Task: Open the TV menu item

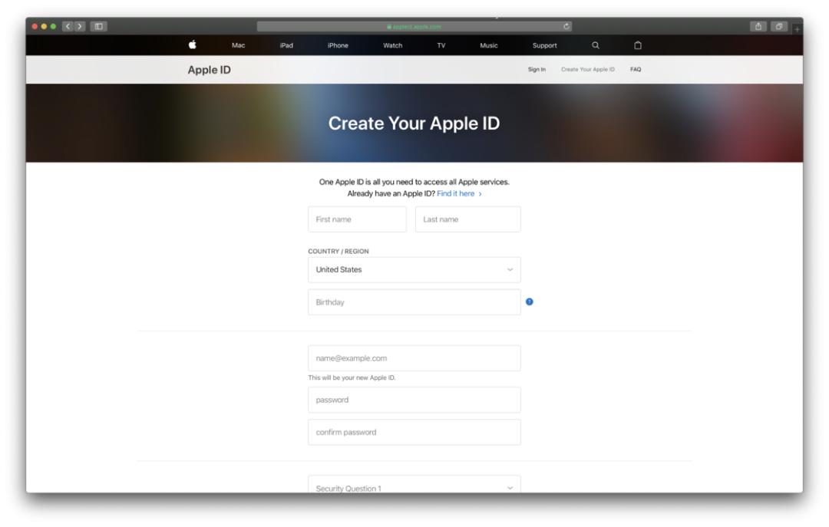Action: (x=441, y=45)
